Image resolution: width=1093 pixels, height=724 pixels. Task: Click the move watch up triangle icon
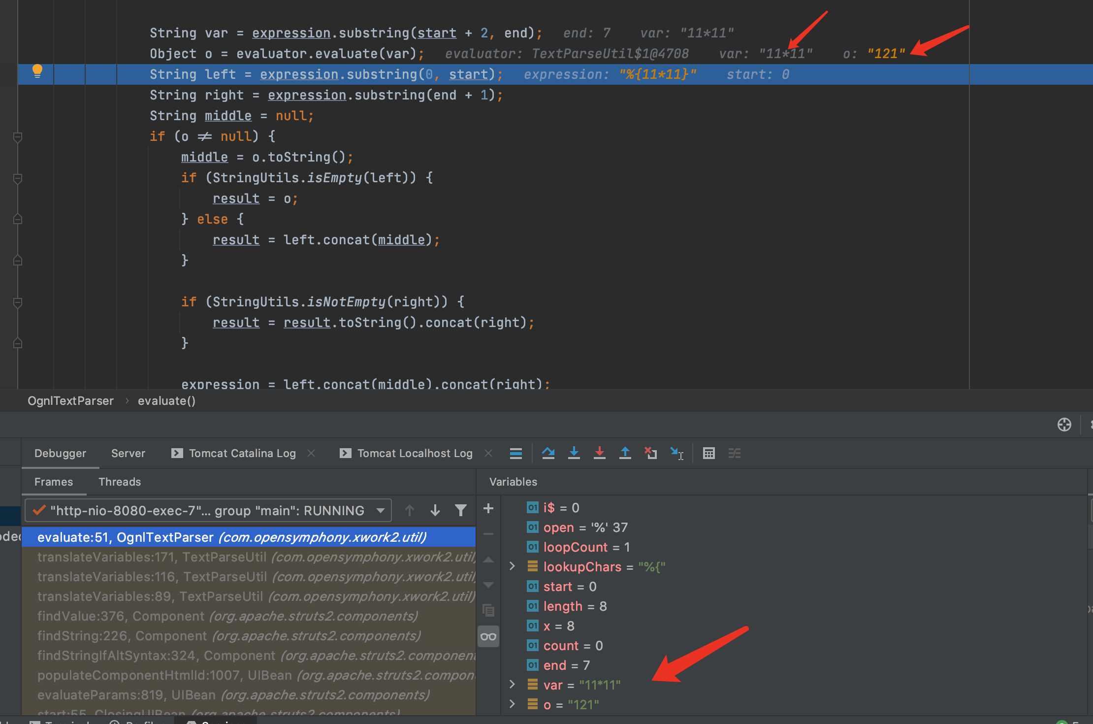[x=488, y=559]
